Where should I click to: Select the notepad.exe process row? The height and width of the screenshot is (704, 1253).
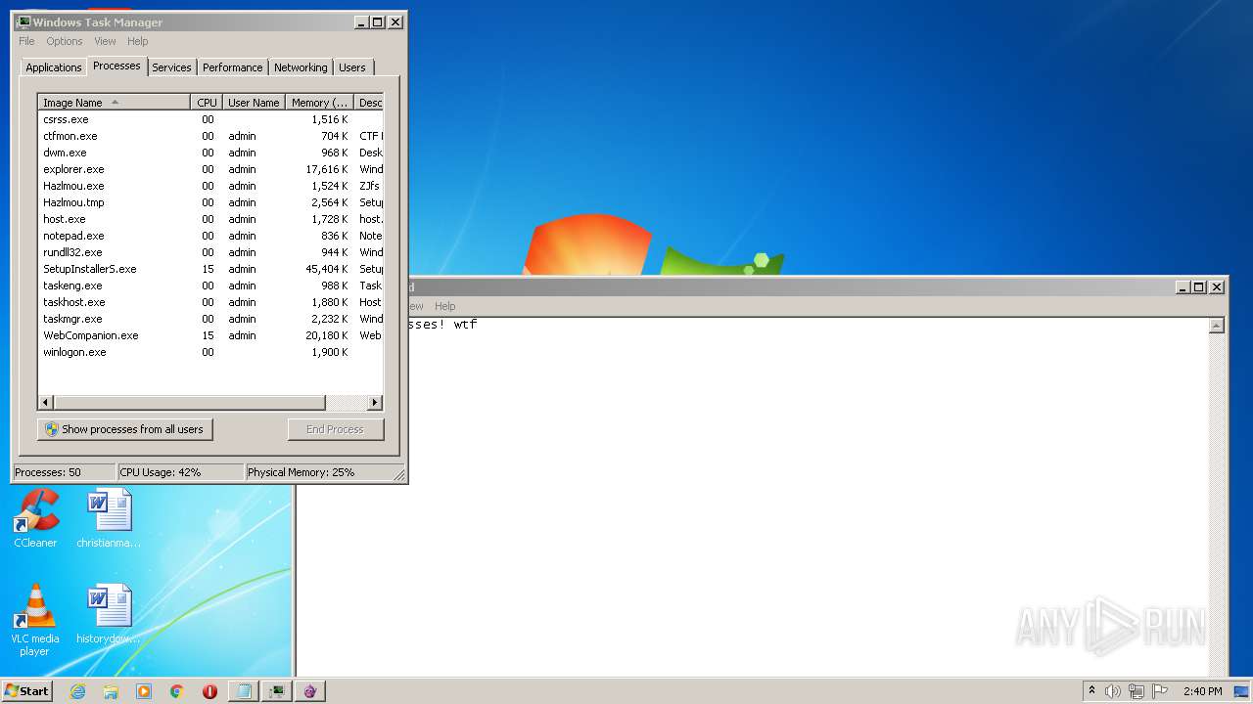point(210,236)
